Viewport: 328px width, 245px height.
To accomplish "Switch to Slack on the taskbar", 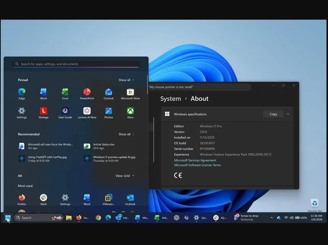I will (x=220, y=218).
